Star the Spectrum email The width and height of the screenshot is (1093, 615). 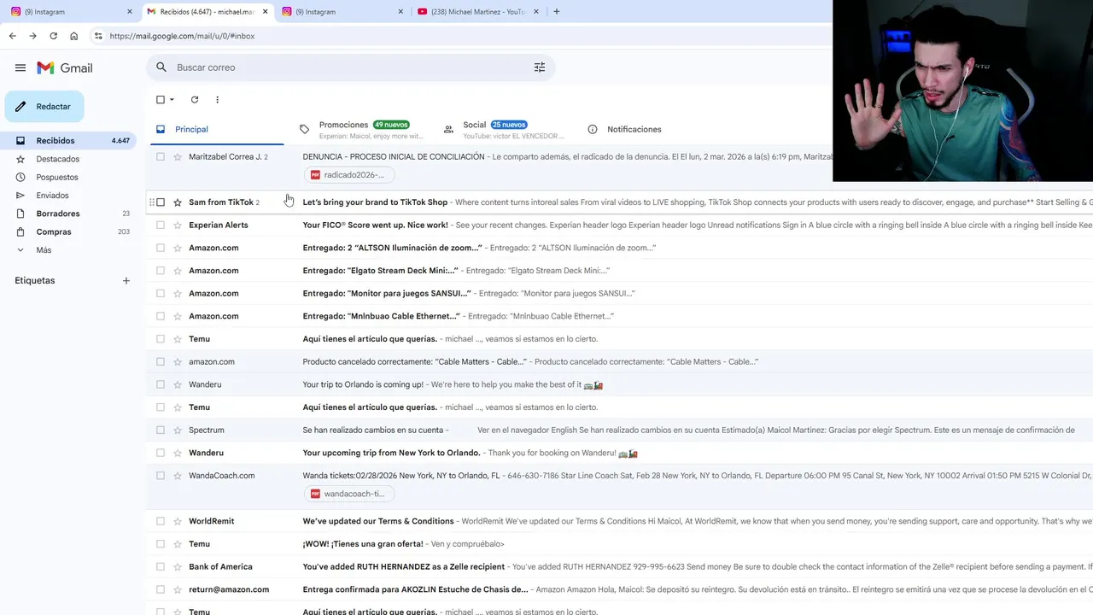click(178, 430)
